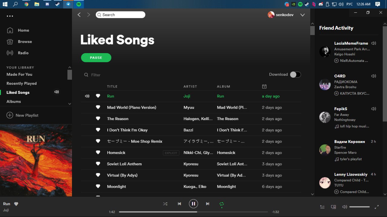The height and width of the screenshot is (217, 387).
Task: Unlike the song Run in list
Action: tap(98, 96)
